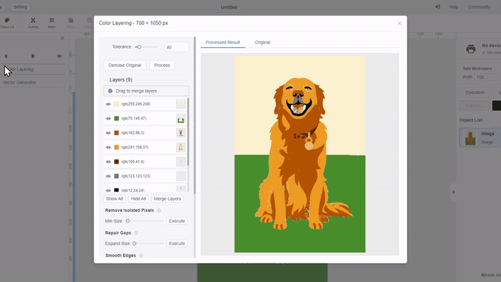The height and width of the screenshot is (282, 501).
Task: Click the green rgb(75,145,47) color swatch
Action: point(116,118)
